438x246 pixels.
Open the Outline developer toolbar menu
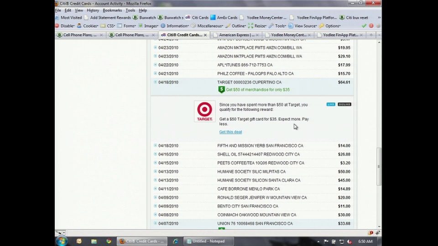coord(236,26)
